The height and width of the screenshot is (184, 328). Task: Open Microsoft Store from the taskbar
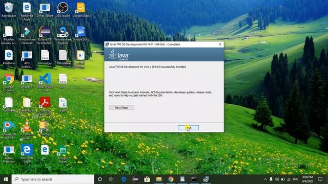point(147,179)
